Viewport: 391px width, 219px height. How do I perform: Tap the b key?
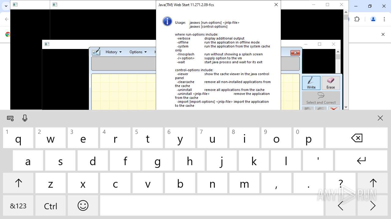pyautogui.click(x=180, y=183)
